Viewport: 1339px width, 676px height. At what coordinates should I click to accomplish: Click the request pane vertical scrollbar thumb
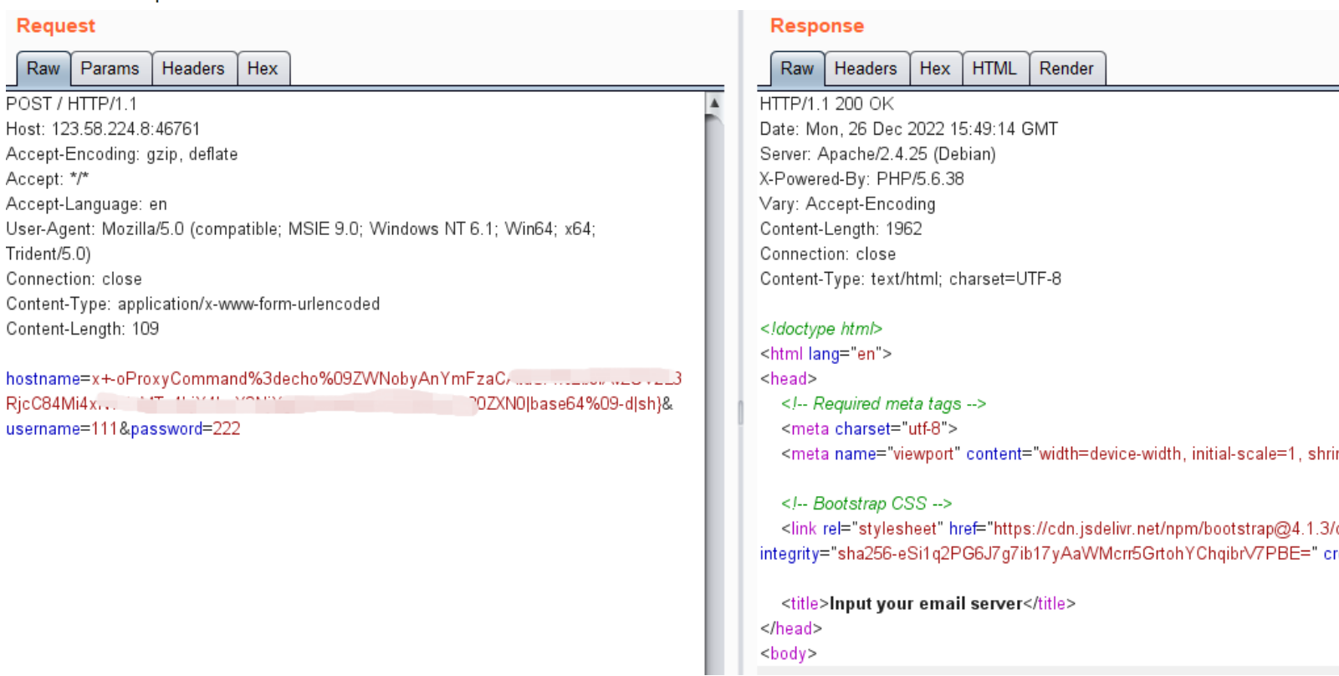coord(714,393)
